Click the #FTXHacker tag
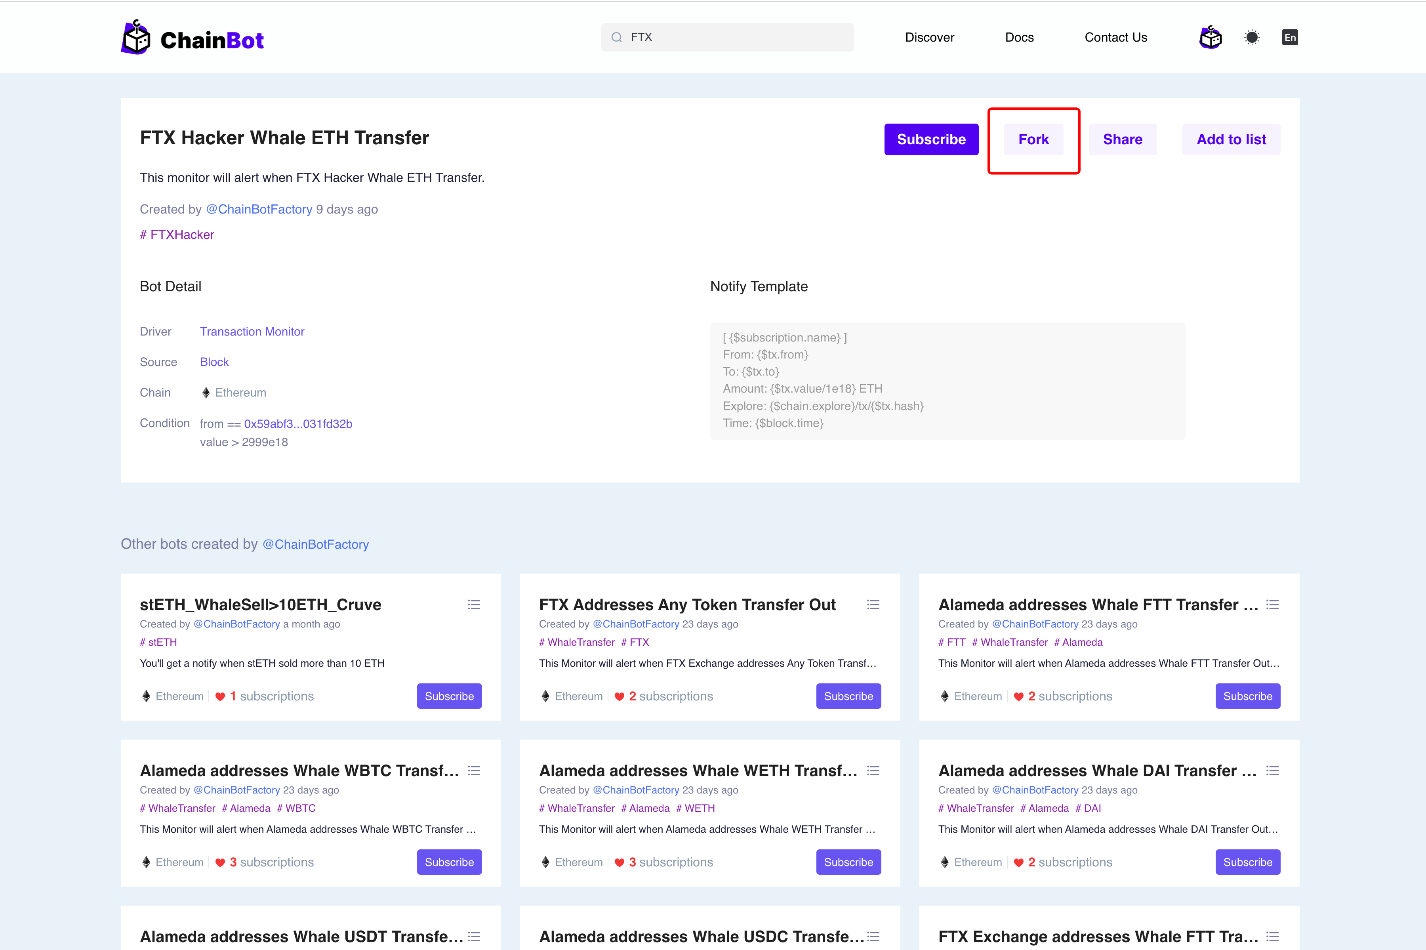This screenshot has width=1426, height=950. [x=177, y=235]
